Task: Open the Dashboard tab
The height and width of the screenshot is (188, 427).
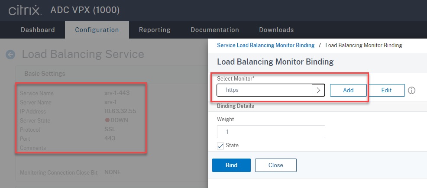Action: tap(38, 30)
